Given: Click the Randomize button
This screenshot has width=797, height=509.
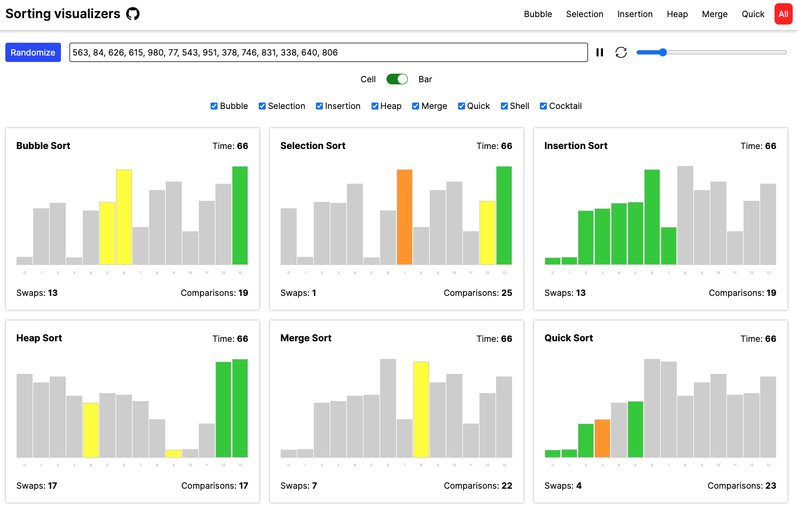Looking at the screenshot, I should pos(33,52).
